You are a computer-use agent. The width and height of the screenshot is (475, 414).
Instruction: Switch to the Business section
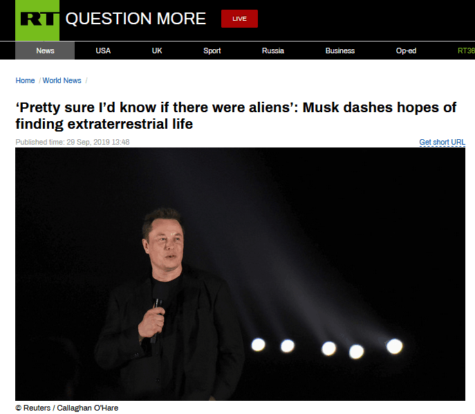(x=340, y=51)
